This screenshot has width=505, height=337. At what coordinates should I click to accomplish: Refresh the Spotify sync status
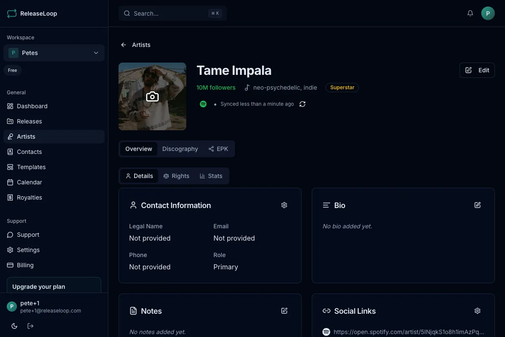pyautogui.click(x=302, y=104)
